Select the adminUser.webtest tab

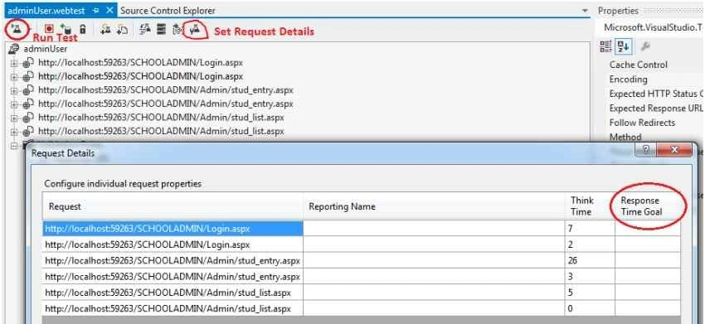(x=47, y=10)
